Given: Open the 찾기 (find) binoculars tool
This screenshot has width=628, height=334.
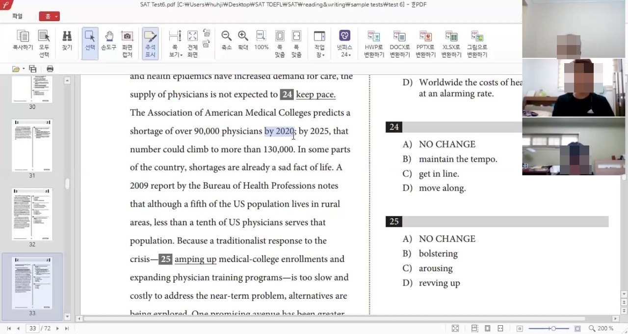Looking at the screenshot, I should (x=67, y=40).
